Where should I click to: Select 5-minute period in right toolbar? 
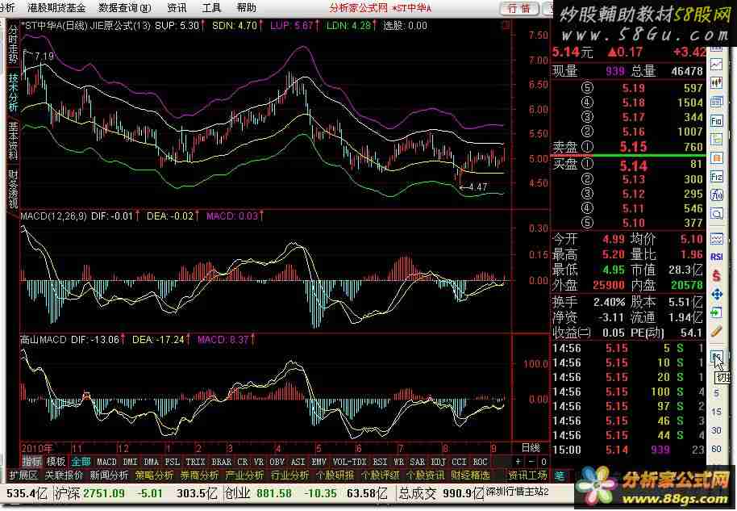coord(716,393)
